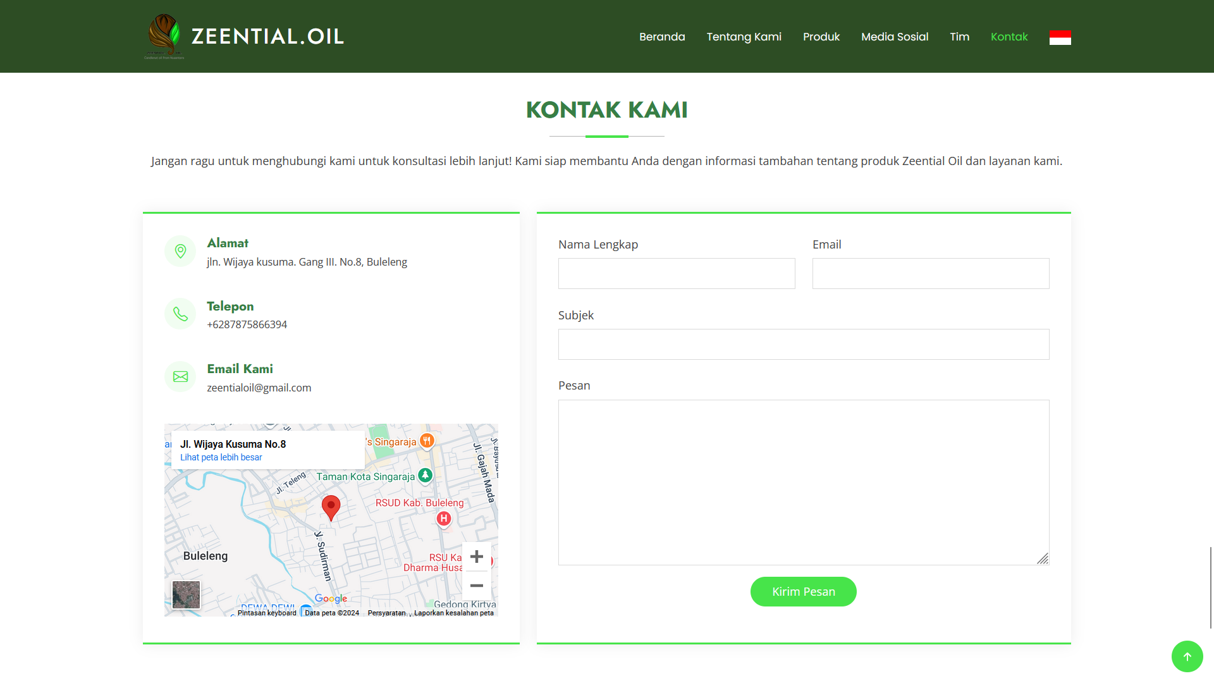The image size is (1214, 683).
Task: Open Tentang Kami in navigation
Action: coord(744,37)
